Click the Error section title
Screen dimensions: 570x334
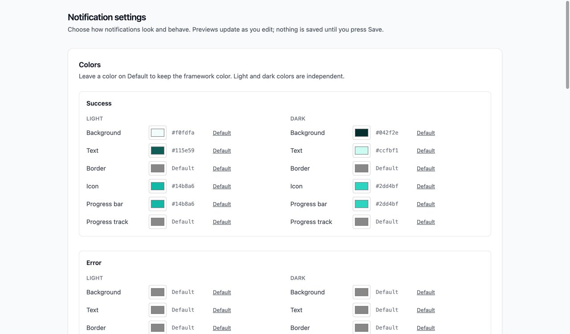tap(94, 263)
